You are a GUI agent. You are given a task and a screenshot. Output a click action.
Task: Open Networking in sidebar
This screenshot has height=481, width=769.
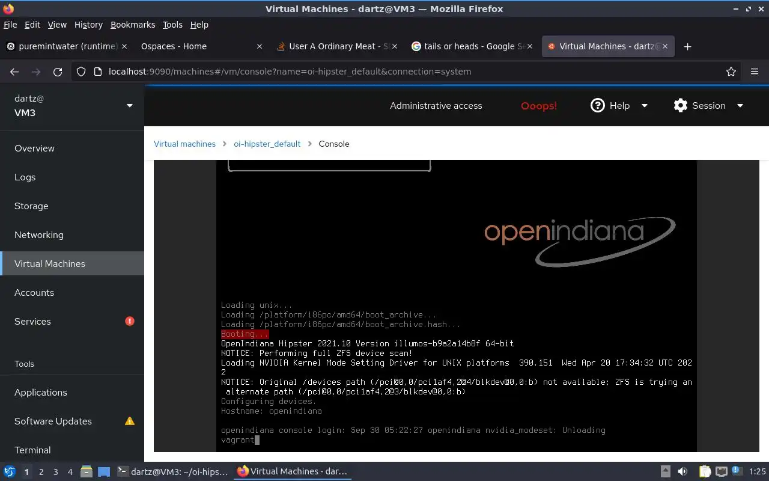point(72,234)
